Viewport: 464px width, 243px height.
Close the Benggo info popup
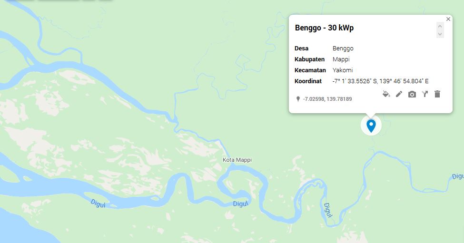pos(448,19)
